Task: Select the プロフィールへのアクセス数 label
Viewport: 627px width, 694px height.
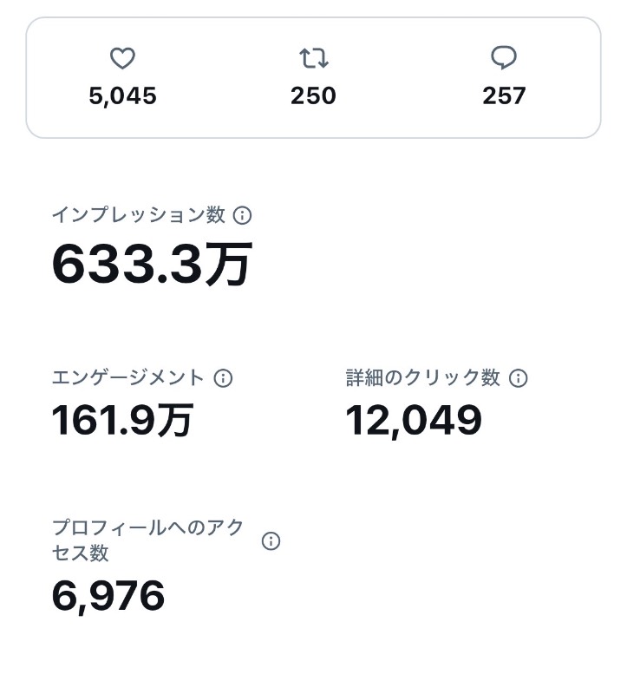Action: (148, 540)
